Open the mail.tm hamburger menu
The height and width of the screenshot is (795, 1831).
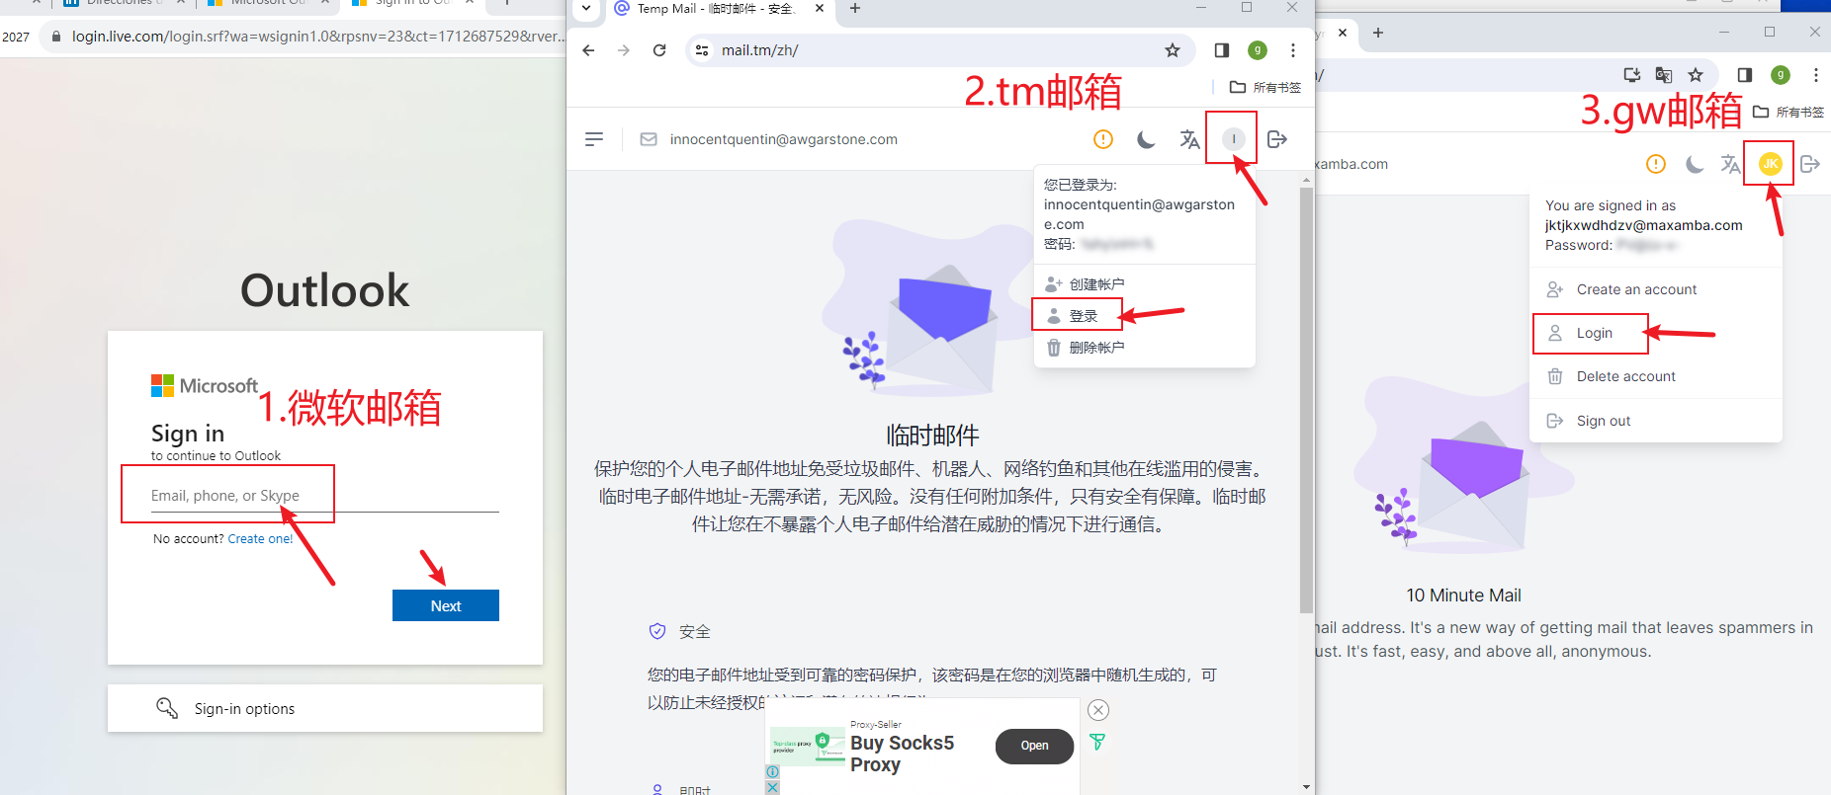point(593,139)
